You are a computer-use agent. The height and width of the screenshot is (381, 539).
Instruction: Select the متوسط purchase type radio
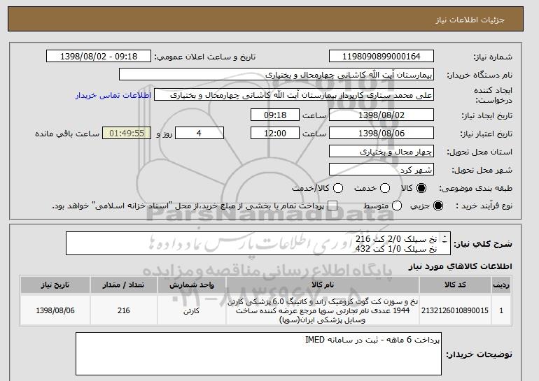[397, 206]
